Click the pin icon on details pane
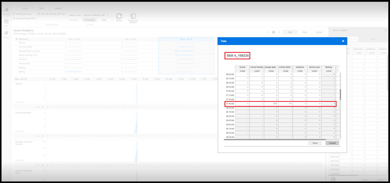 pos(386,30)
